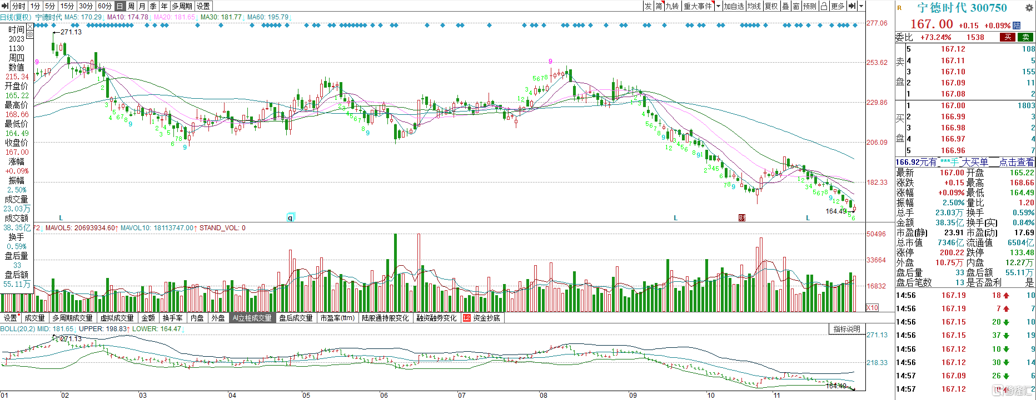Screen dimensions: 1036x400
Task: Click the small gear under the info panel X
Action: (30, 34)
